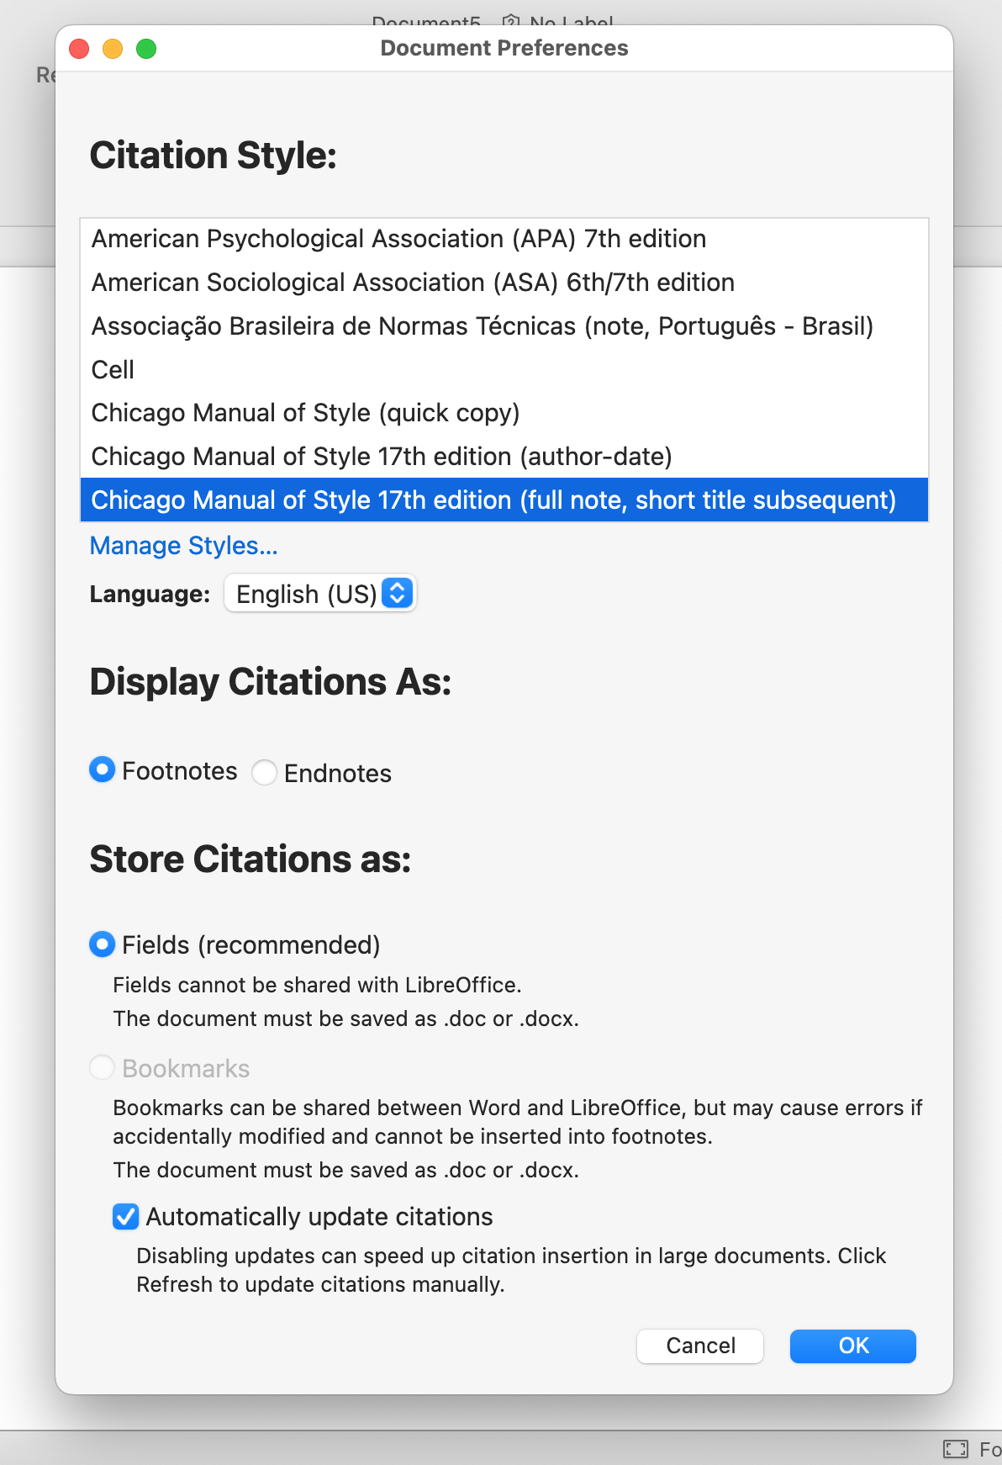Confirm preferences with the OK button

click(x=853, y=1346)
